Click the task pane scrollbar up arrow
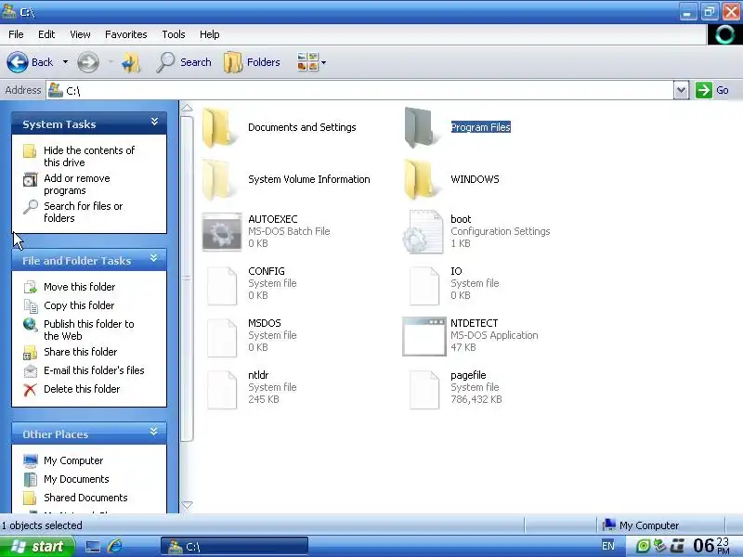This screenshot has width=743, height=557. [188, 108]
